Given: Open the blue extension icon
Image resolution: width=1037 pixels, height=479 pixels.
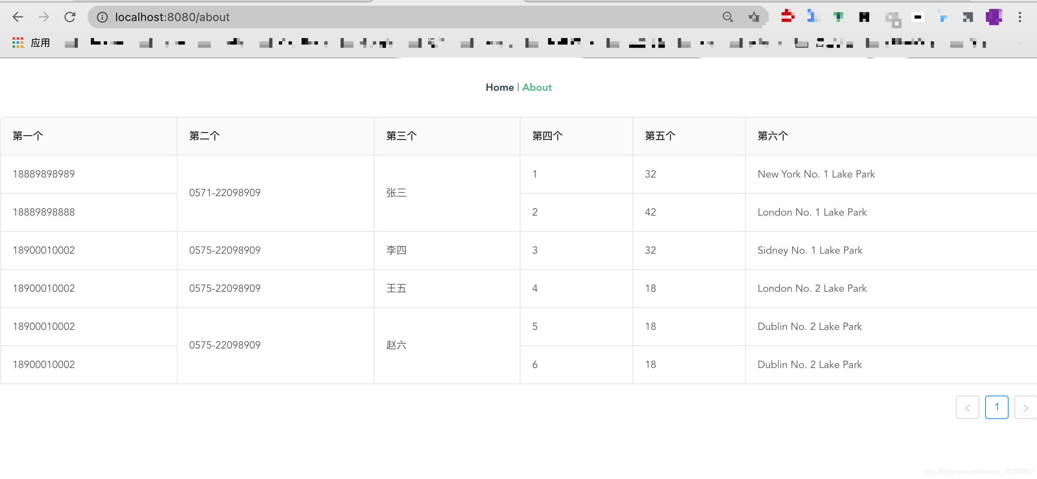Looking at the screenshot, I should pos(812,17).
